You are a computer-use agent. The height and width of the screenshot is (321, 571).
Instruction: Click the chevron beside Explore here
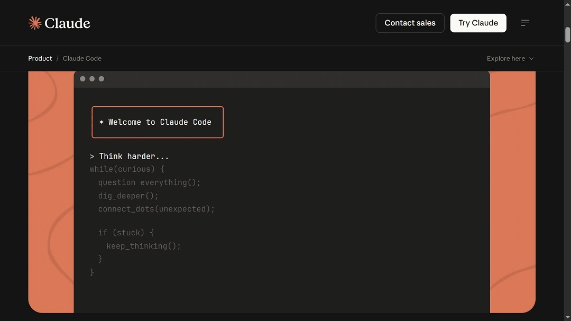tap(532, 59)
